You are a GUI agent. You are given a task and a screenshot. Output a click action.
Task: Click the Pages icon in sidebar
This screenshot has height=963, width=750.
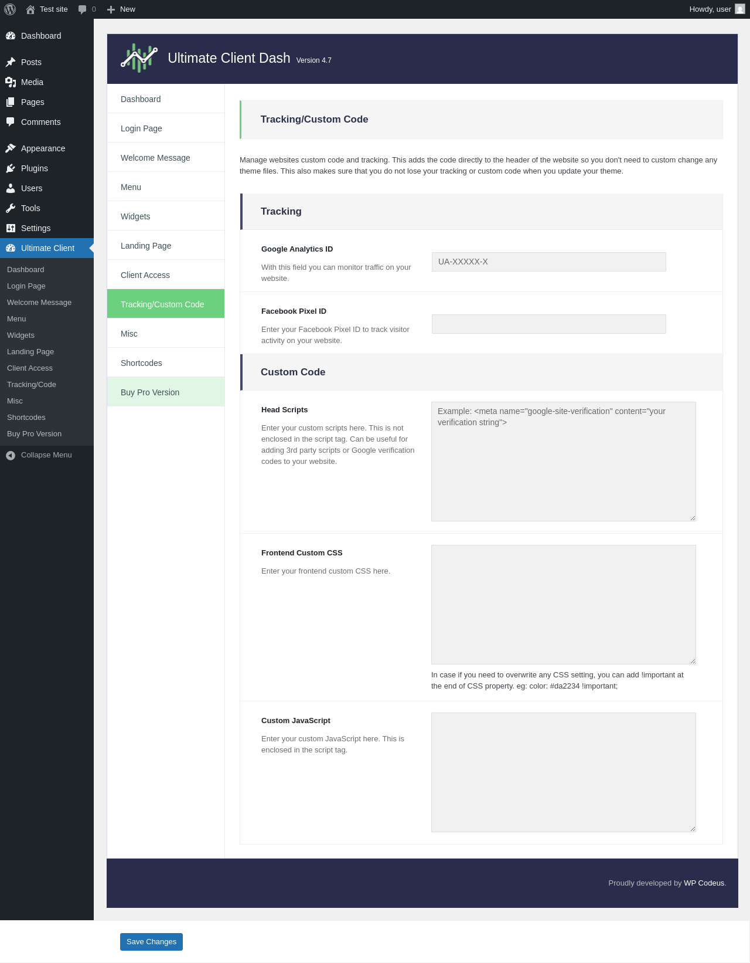point(11,102)
